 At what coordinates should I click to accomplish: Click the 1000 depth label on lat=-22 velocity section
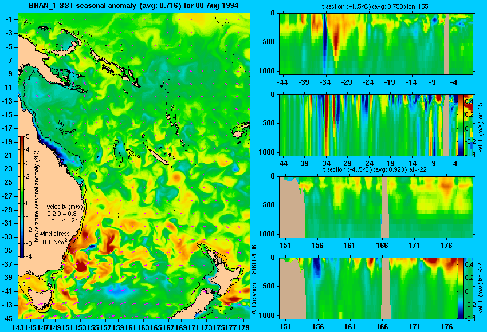(x=267, y=315)
